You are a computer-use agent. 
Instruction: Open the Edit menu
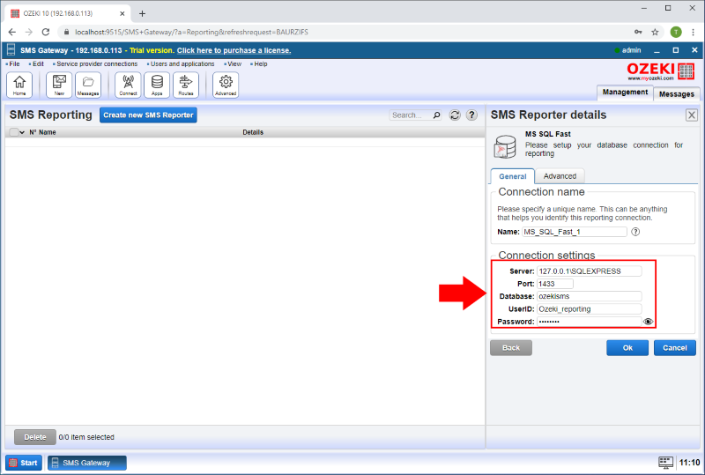(36, 63)
